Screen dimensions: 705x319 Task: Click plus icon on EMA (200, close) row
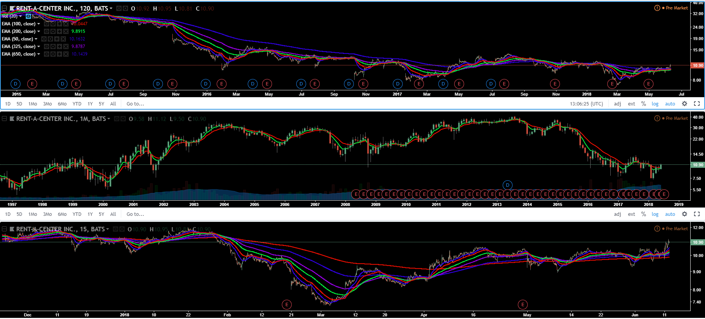pyautogui.click(x=59, y=31)
